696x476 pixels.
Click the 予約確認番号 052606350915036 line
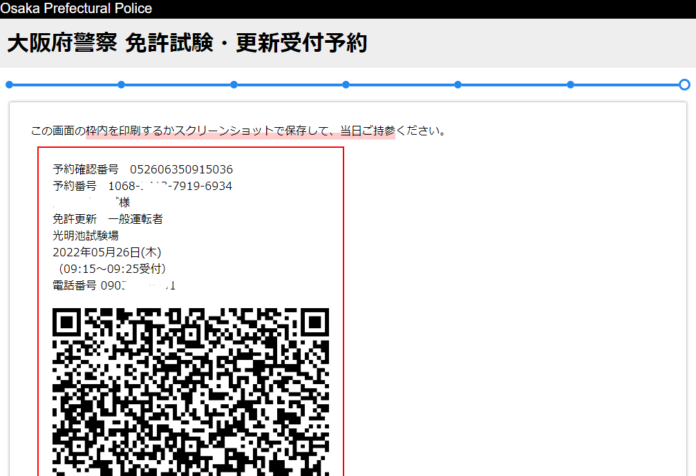142,169
